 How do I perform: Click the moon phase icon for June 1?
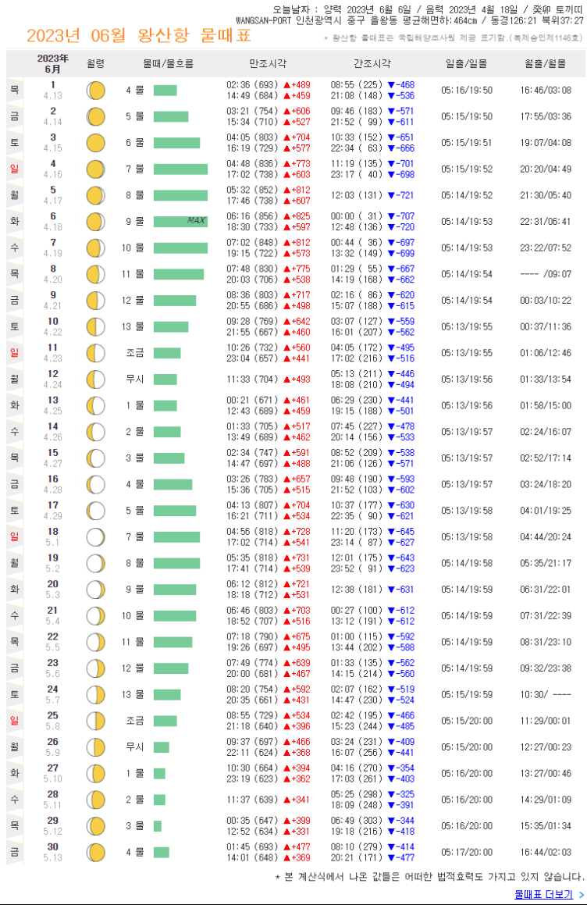pyautogui.click(x=96, y=91)
